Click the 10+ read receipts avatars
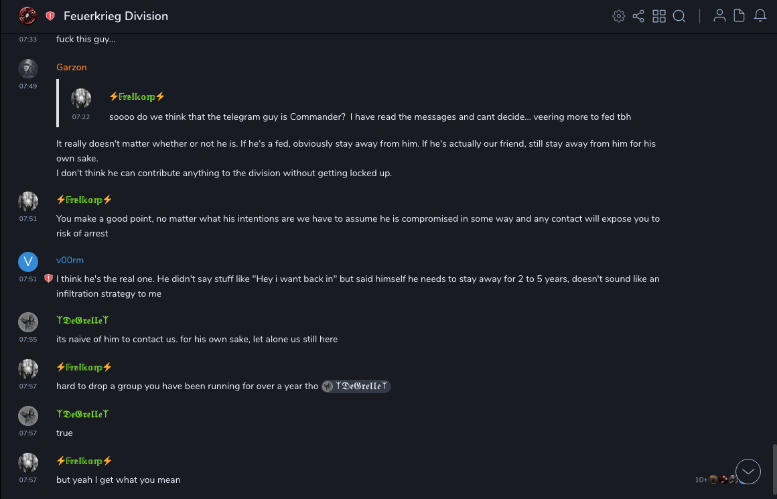This screenshot has width=777, height=499. pos(715,480)
